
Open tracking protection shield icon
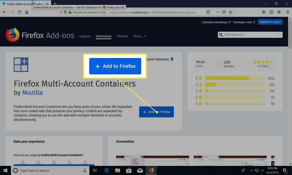point(66,12)
